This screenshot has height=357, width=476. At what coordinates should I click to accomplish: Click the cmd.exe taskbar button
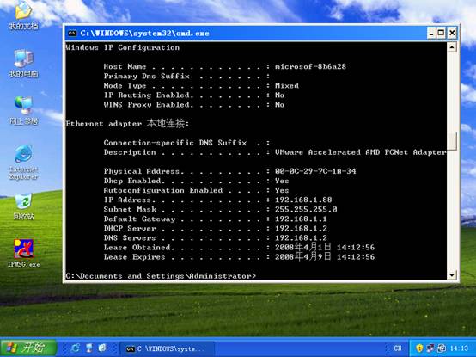pos(168,348)
